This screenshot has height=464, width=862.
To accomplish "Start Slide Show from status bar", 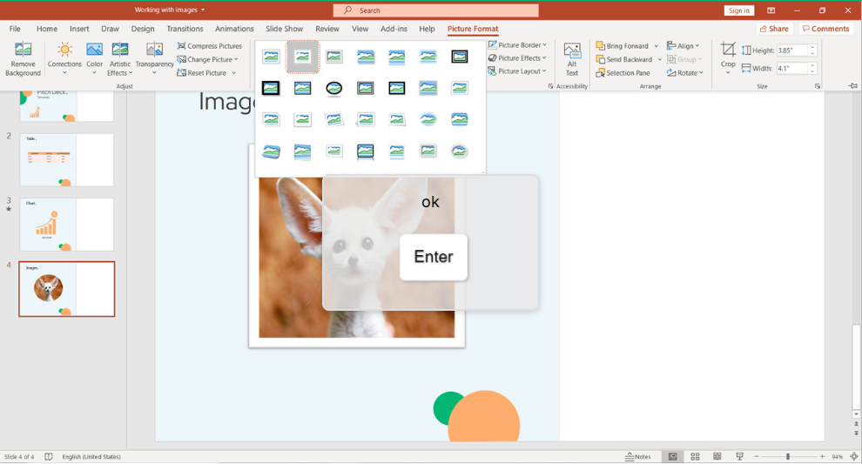I will (x=740, y=457).
